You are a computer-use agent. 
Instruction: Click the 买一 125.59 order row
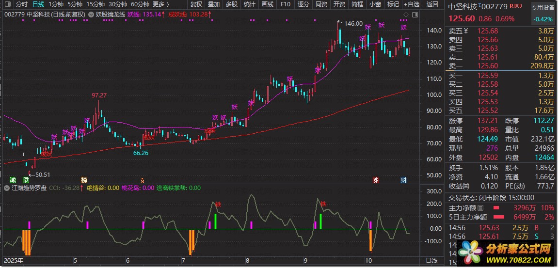point(501,75)
